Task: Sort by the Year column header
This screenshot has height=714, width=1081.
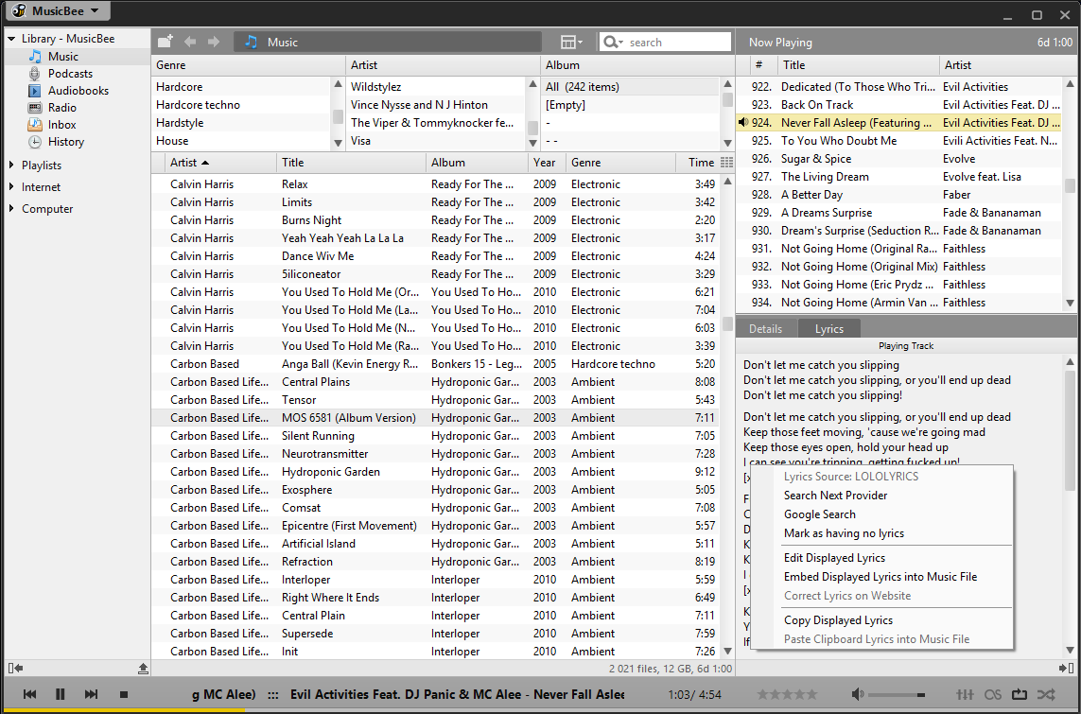Action: pyautogui.click(x=547, y=163)
